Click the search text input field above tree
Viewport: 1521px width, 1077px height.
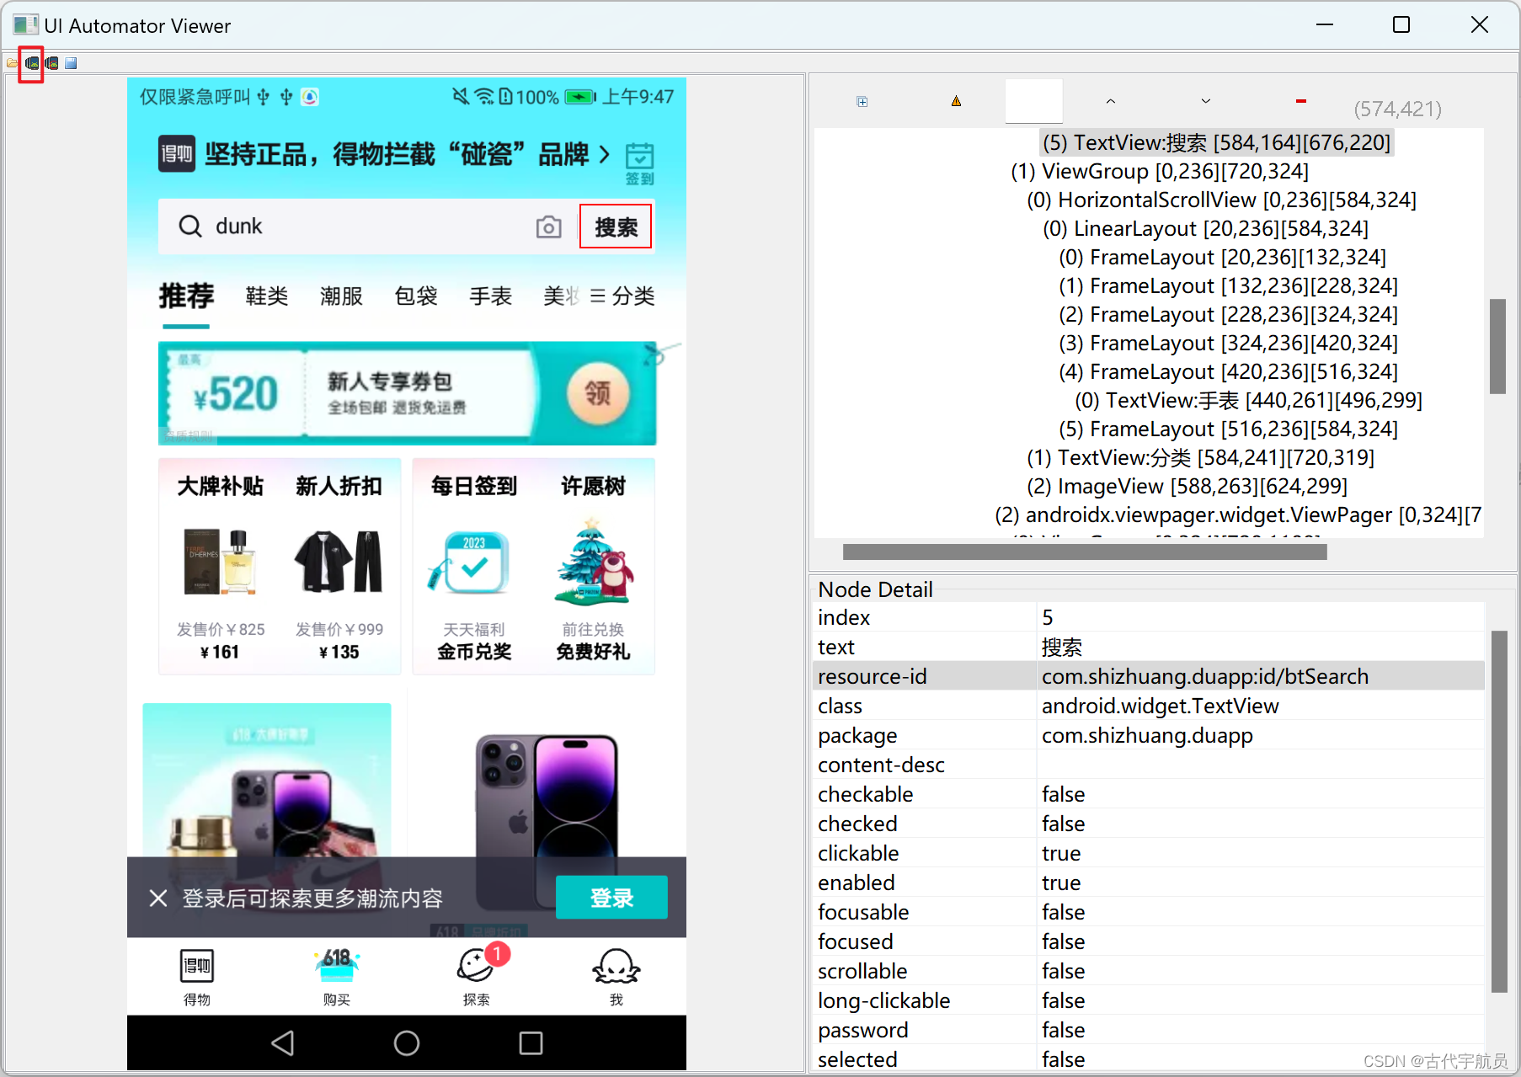pyautogui.click(x=1033, y=100)
